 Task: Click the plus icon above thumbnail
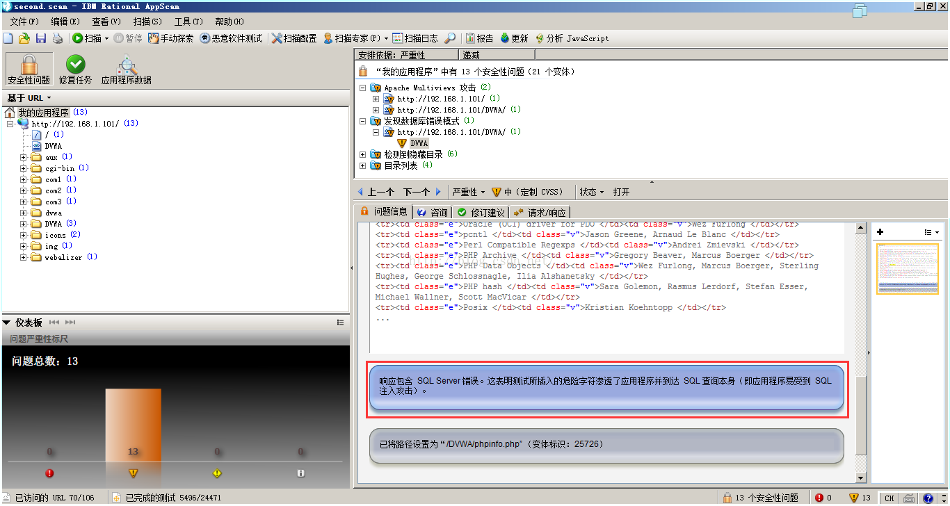point(880,231)
